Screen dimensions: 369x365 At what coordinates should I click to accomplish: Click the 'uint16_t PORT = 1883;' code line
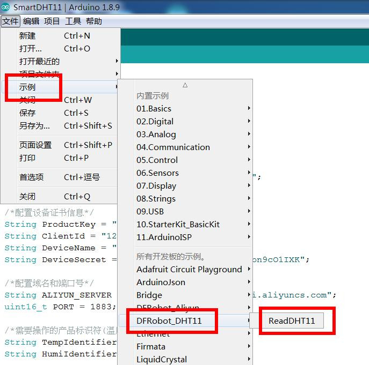tap(60, 307)
